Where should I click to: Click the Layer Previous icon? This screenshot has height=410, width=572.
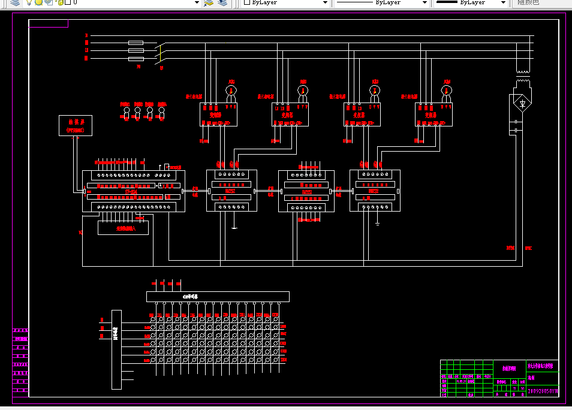tap(222, 2)
